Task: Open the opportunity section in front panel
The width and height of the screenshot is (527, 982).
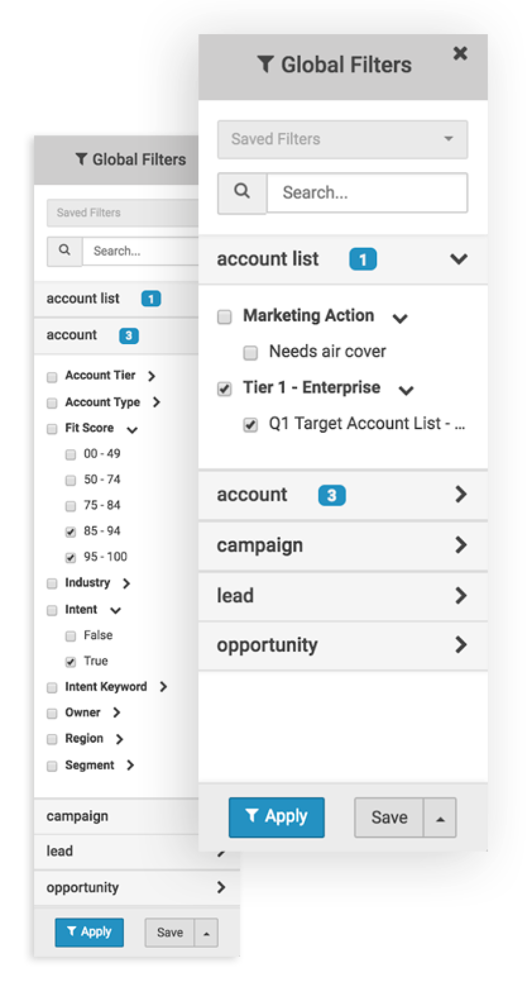Action: tap(460, 645)
